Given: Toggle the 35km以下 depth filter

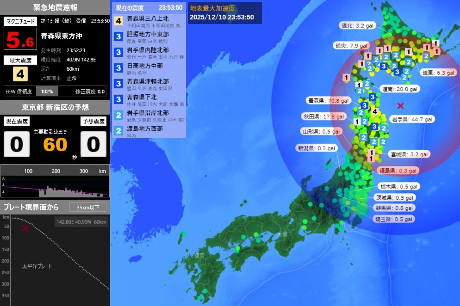Looking at the screenshot, I should pyautogui.click(x=89, y=207).
